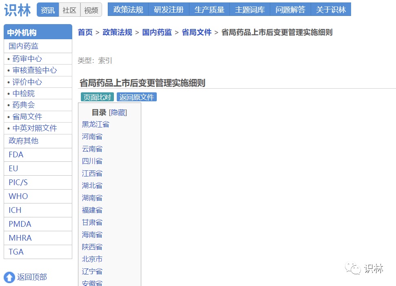Open 审核查验中心 in the sidebar
This screenshot has height=286, width=396.
coord(38,70)
